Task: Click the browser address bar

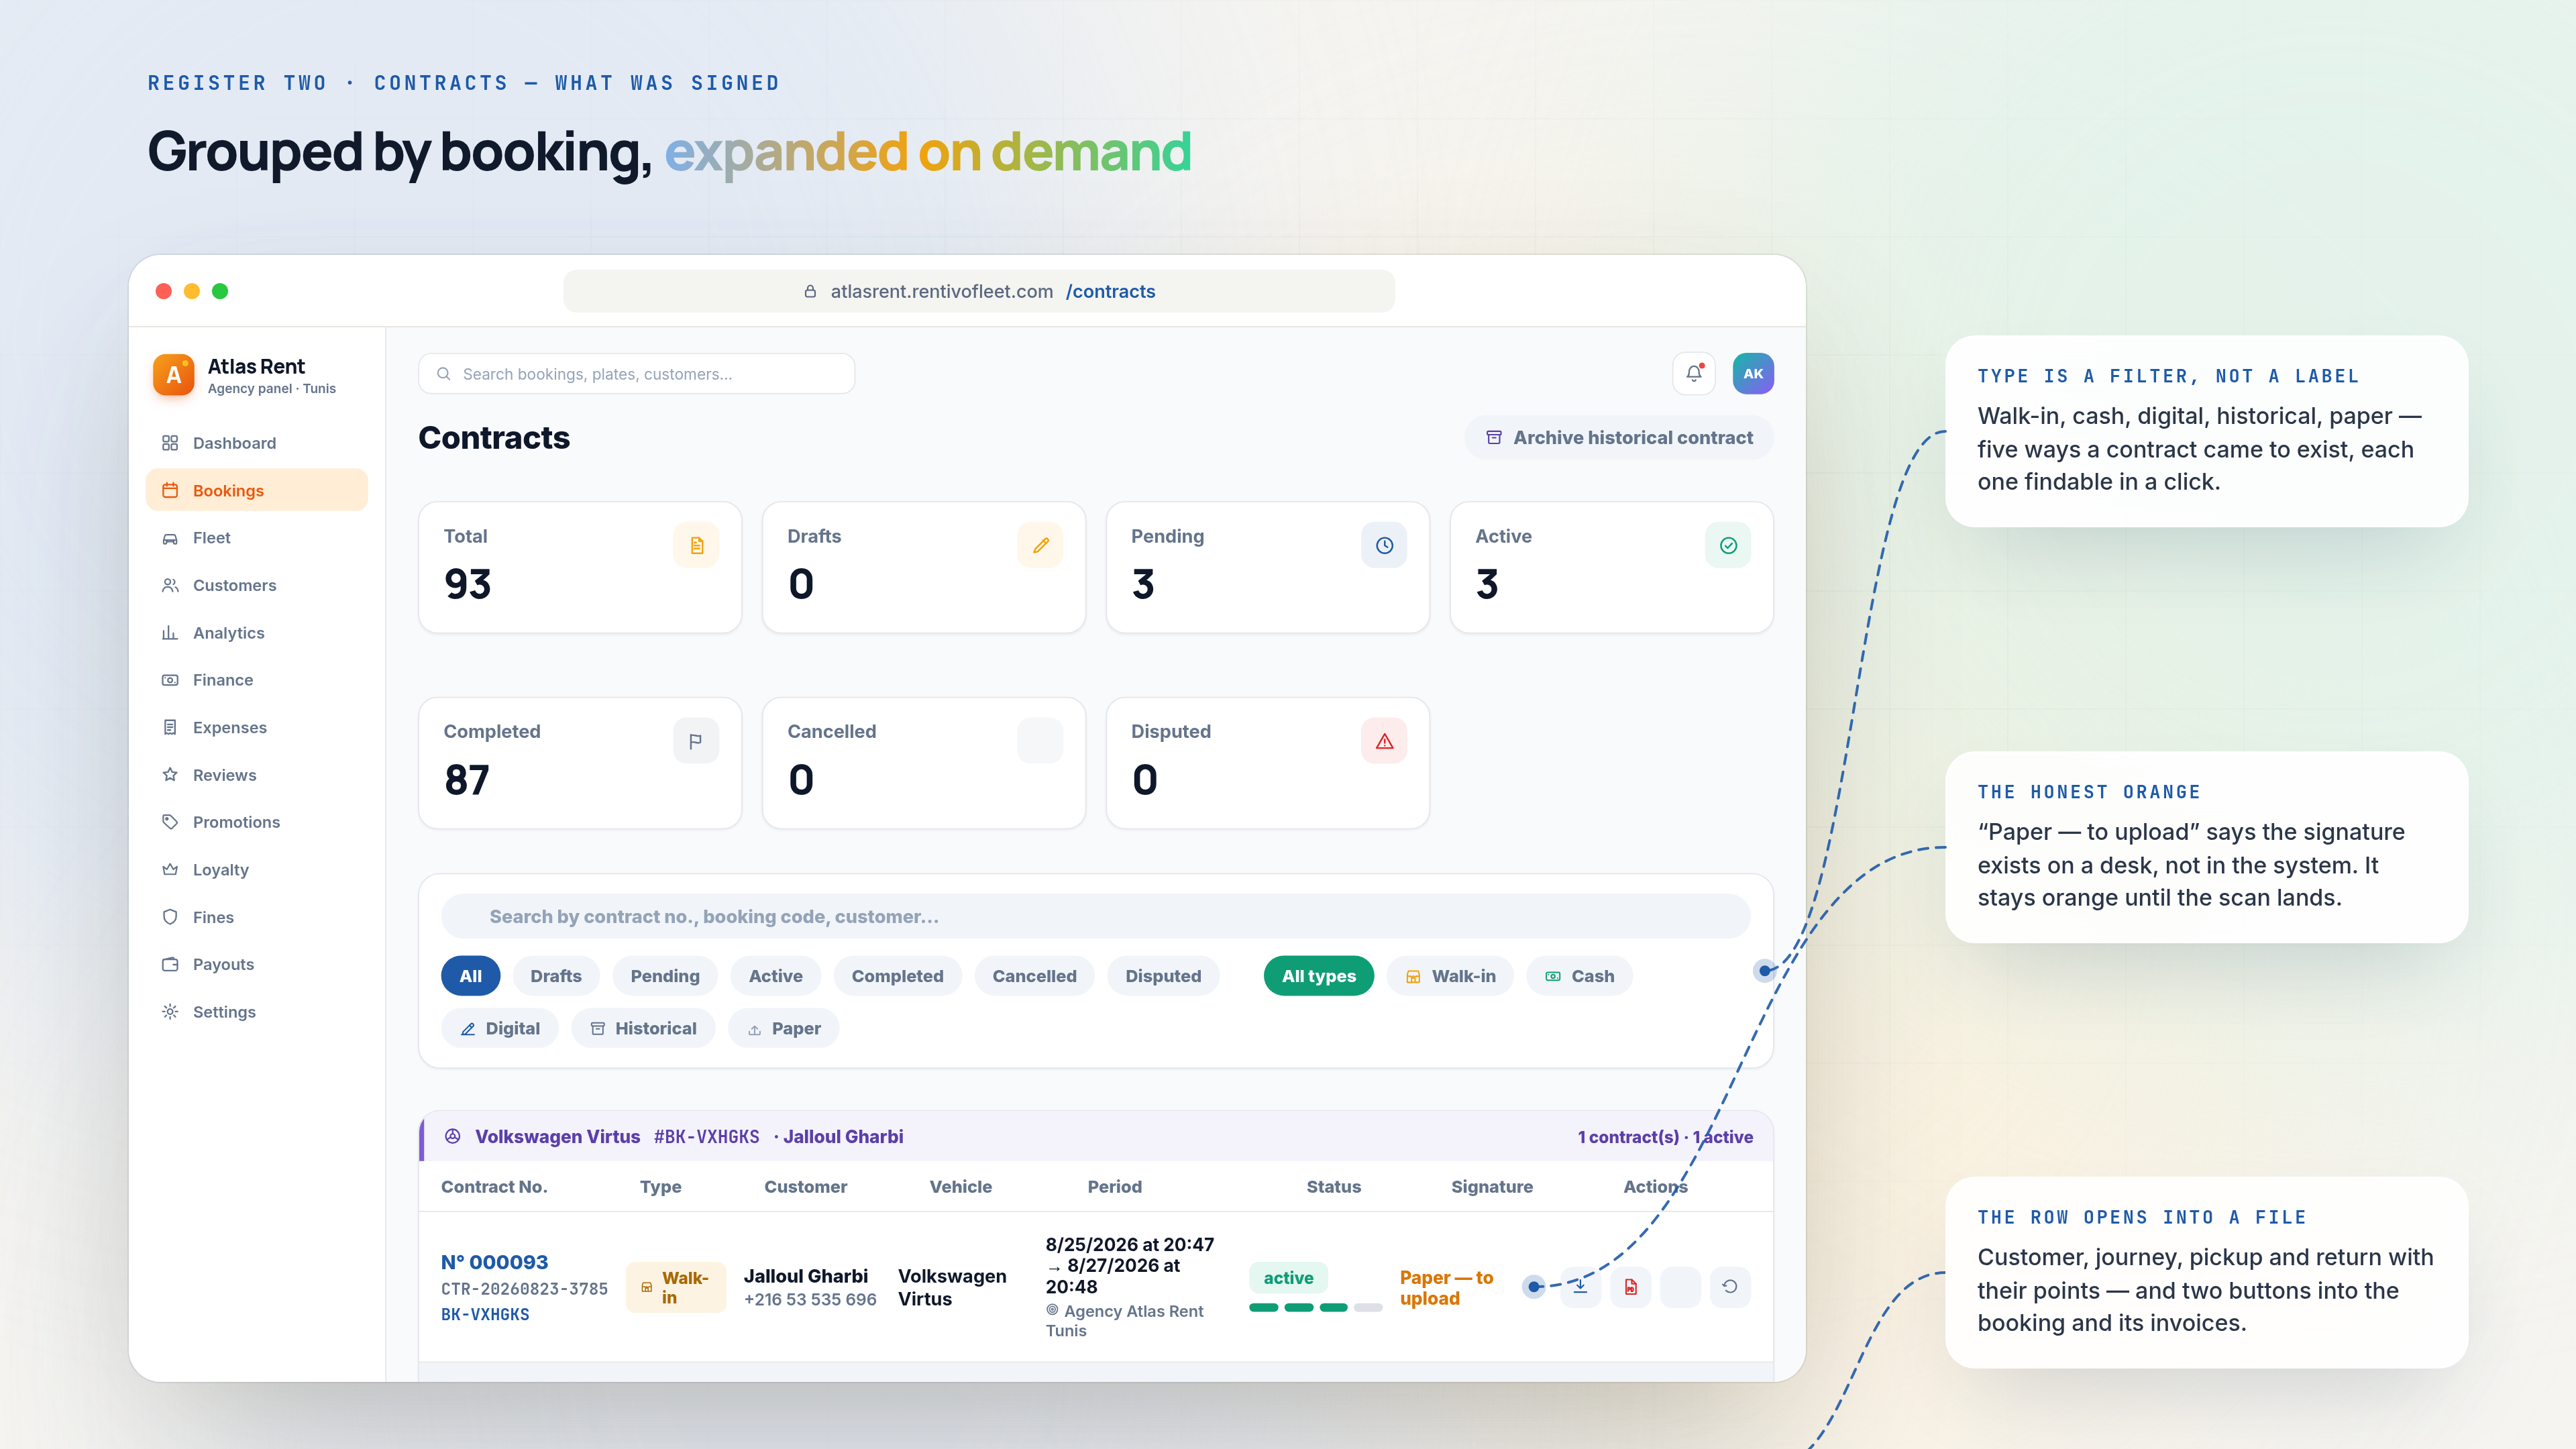Action: click(979, 291)
